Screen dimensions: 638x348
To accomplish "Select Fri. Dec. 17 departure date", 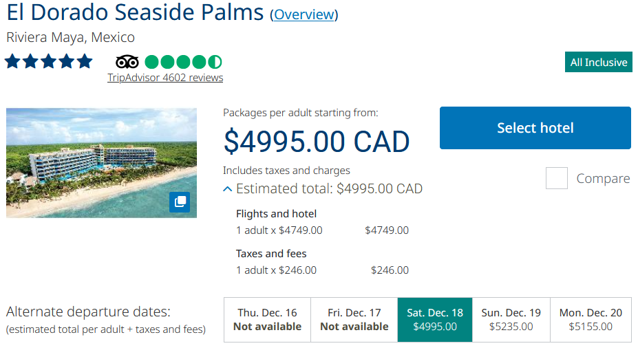I will (354, 320).
